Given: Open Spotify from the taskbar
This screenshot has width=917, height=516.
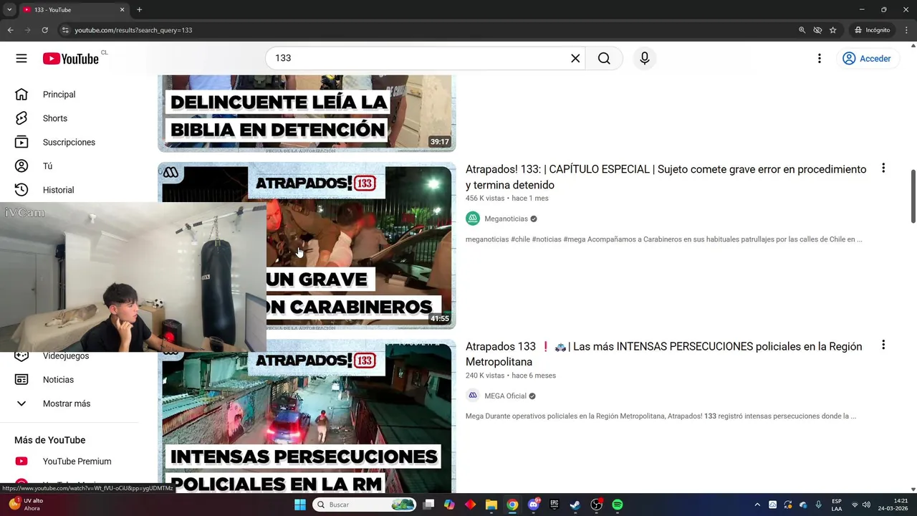Looking at the screenshot, I should (x=618, y=505).
